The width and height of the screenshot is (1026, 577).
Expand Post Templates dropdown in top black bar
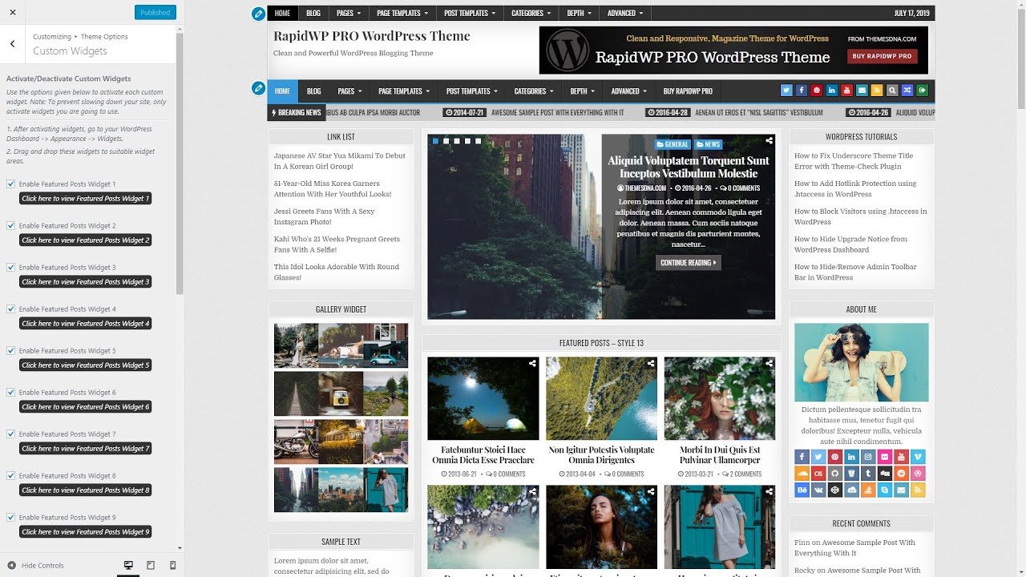[x=470, y=13]
